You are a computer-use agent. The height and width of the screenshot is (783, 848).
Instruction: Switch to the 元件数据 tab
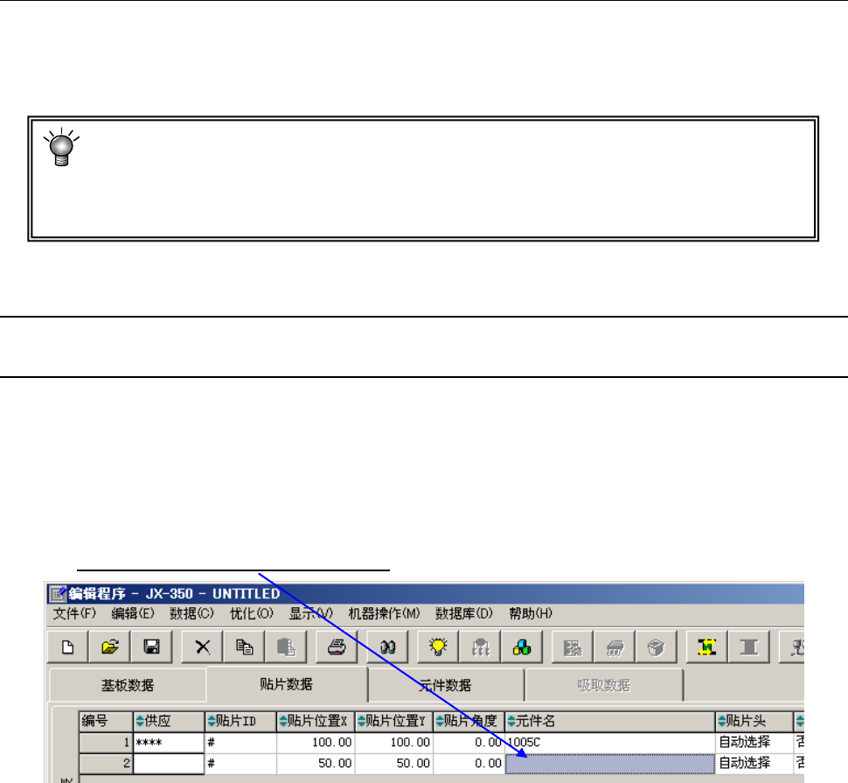tap(446, 685)
